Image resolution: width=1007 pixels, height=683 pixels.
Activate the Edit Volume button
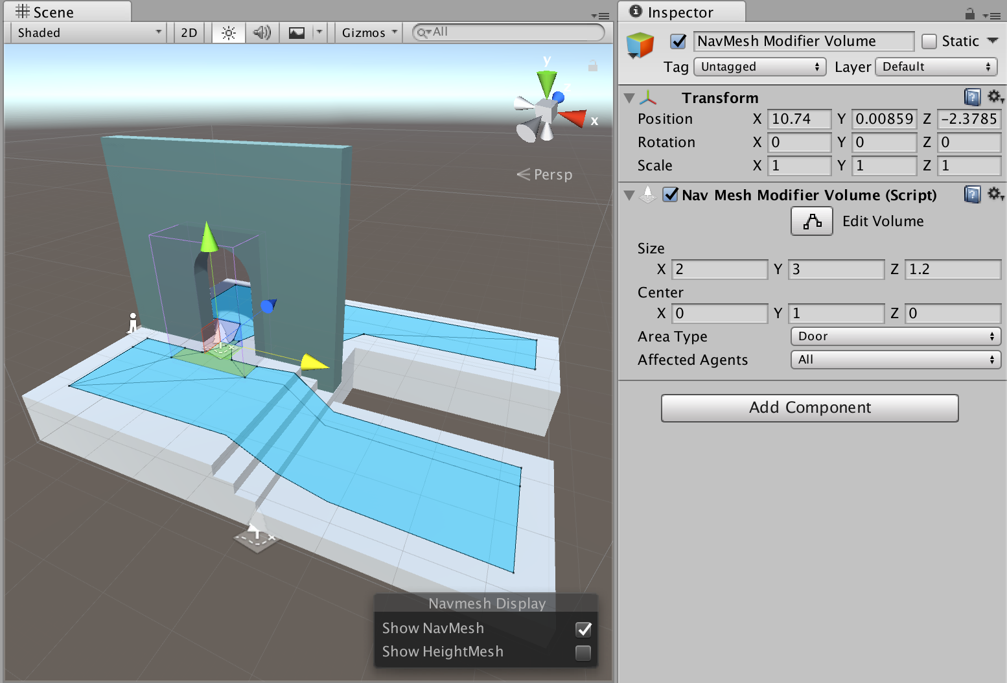[x=811, y=221]
